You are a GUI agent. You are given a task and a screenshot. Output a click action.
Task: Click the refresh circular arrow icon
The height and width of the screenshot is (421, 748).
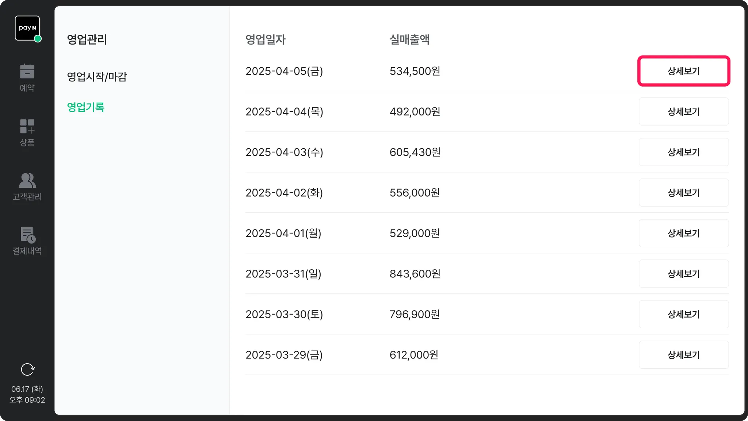(x=27, y=369)
